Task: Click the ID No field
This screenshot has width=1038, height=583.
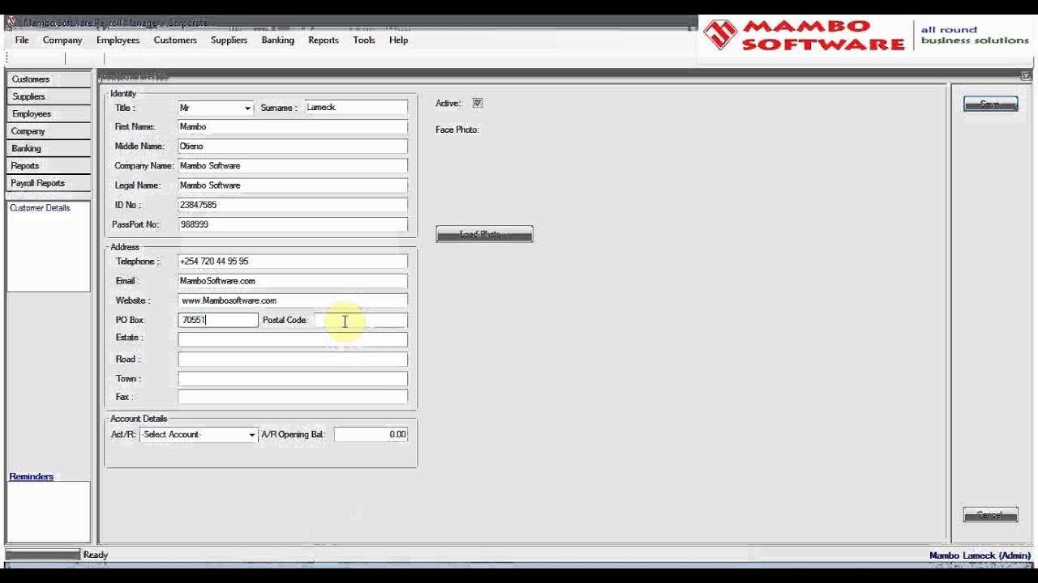Action: pos(293,205)
